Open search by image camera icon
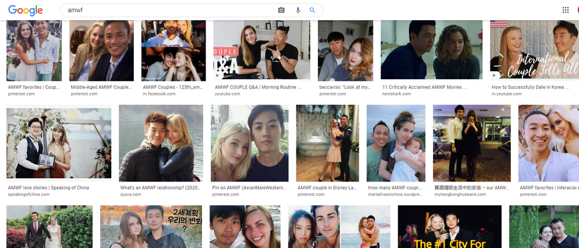The image size is (579, 248). click(281, 10)
